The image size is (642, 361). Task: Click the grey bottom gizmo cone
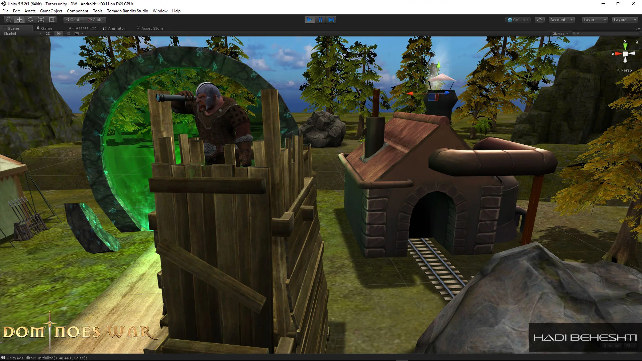point(625,60)
